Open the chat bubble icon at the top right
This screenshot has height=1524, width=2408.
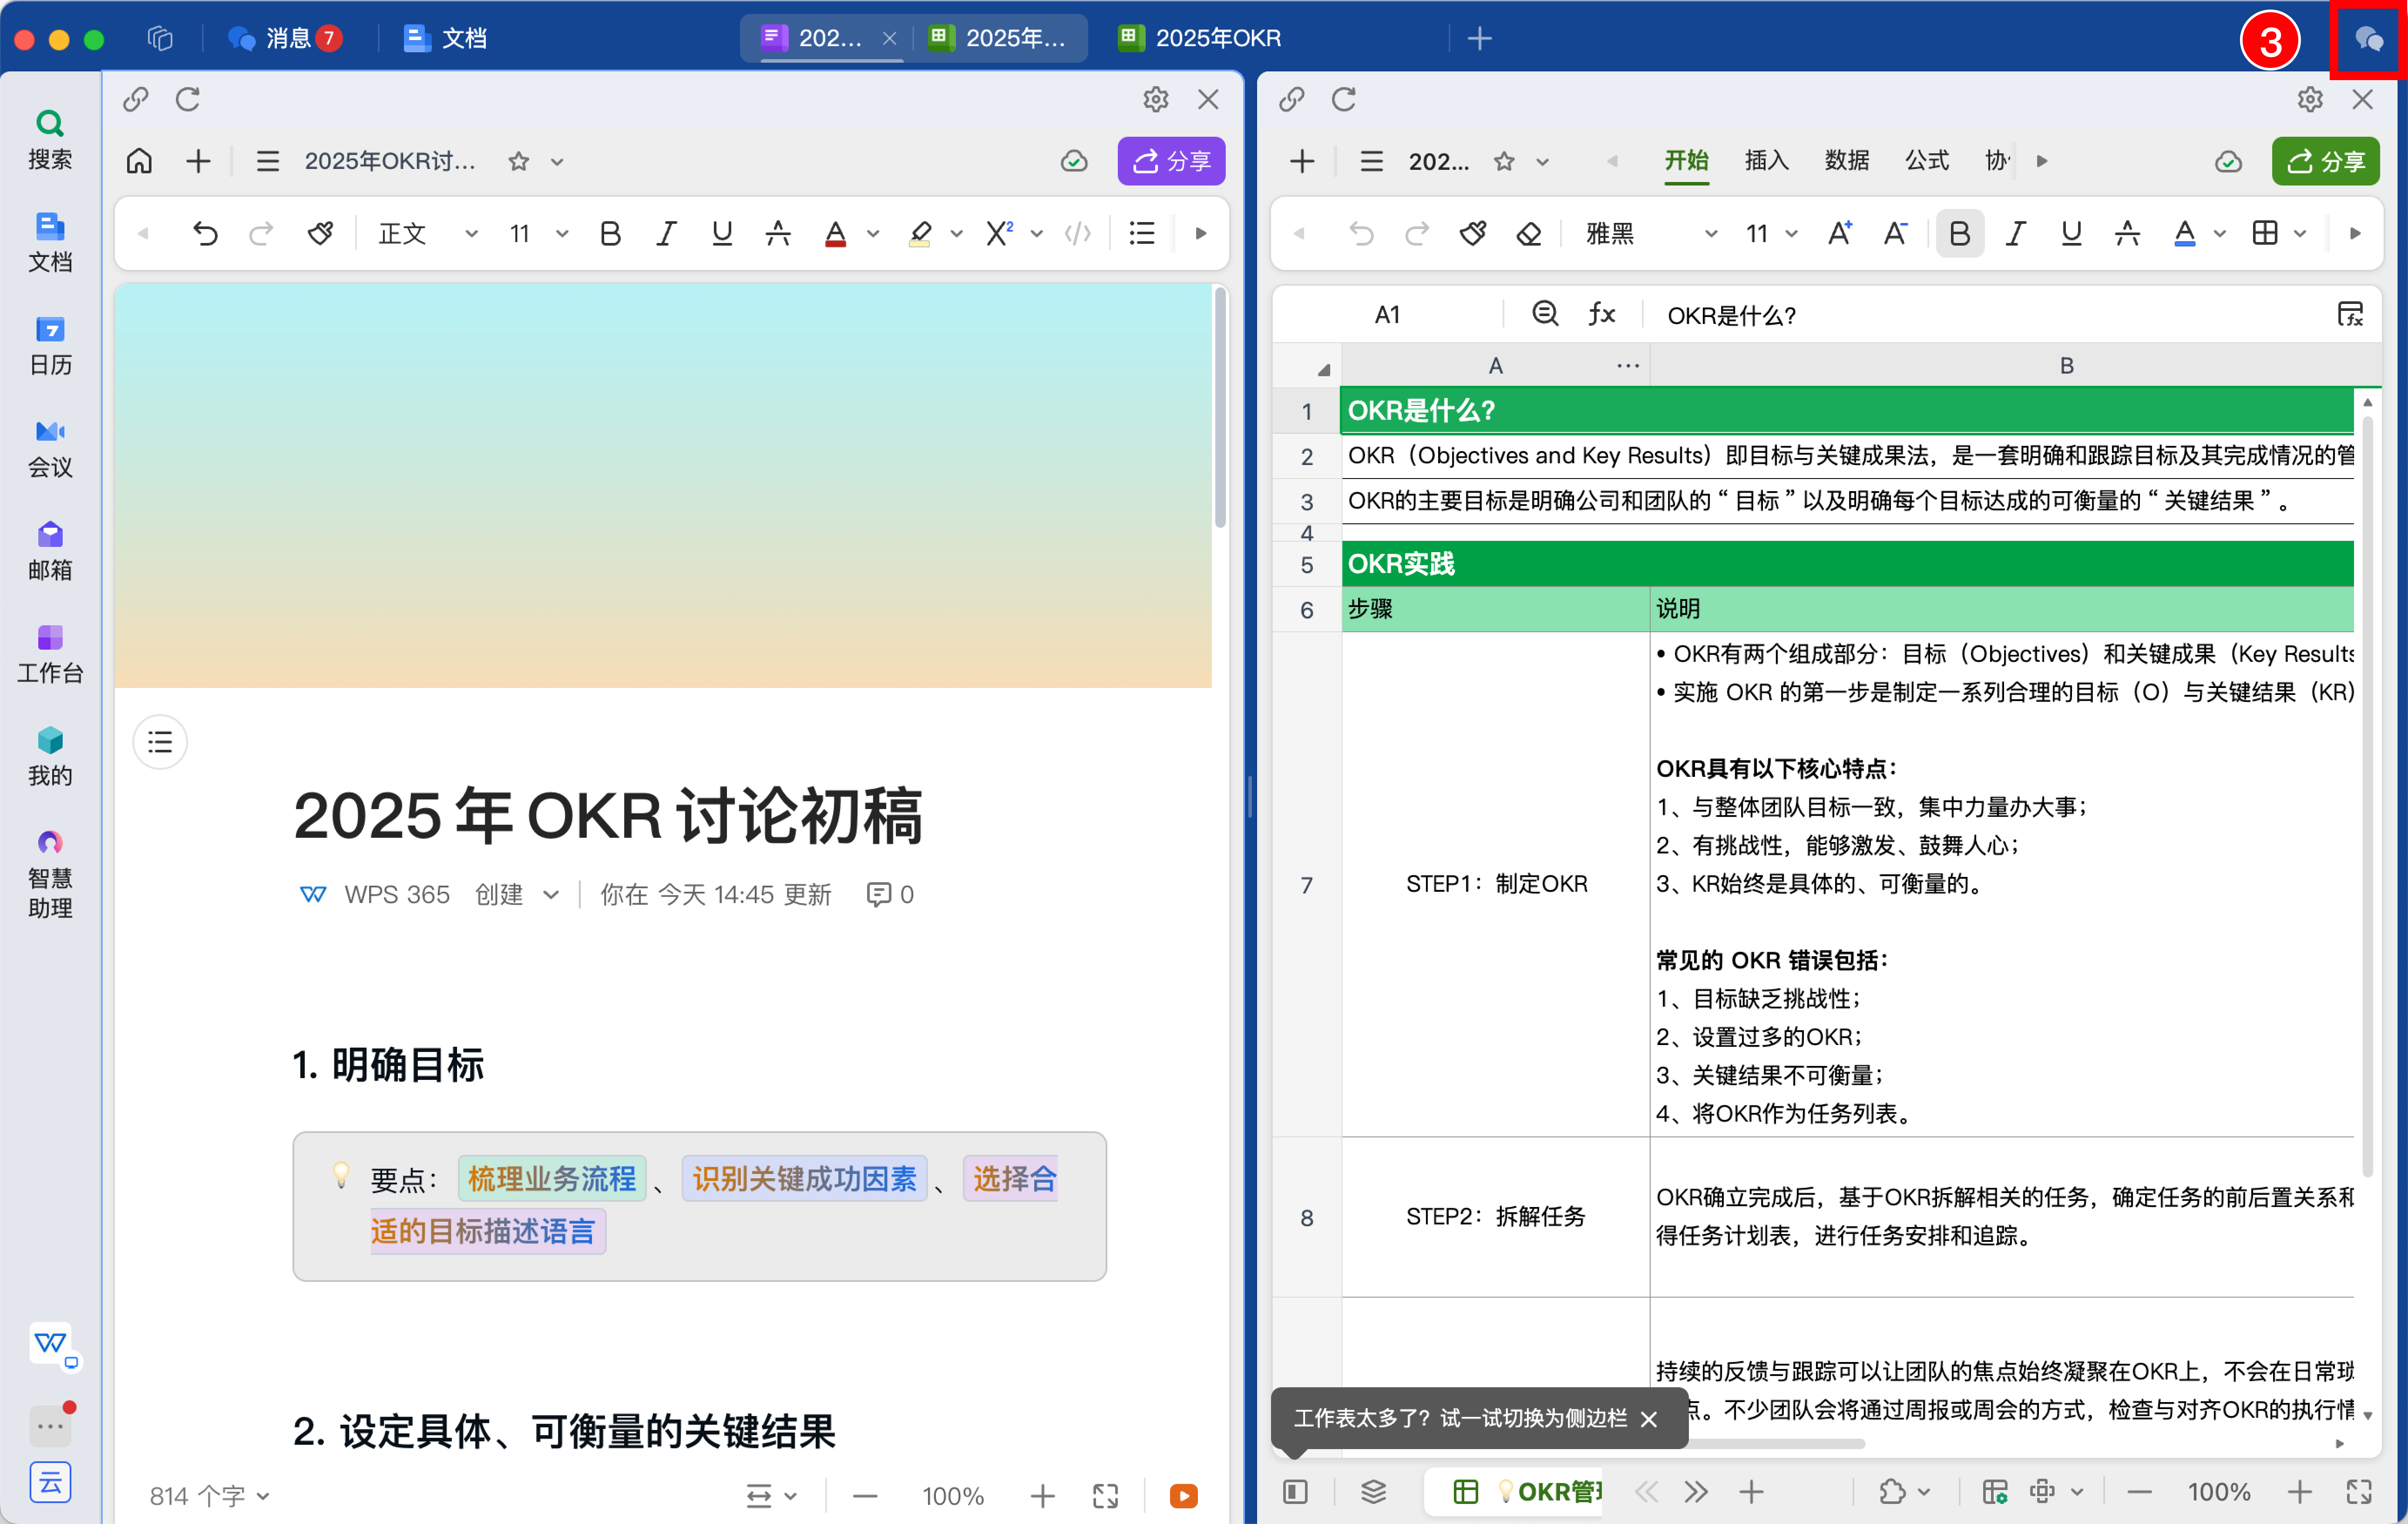(2368, 39)
